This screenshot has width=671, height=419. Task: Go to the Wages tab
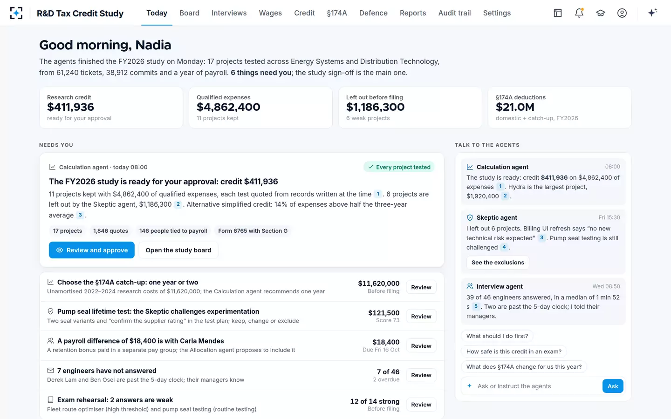[270, 13]
